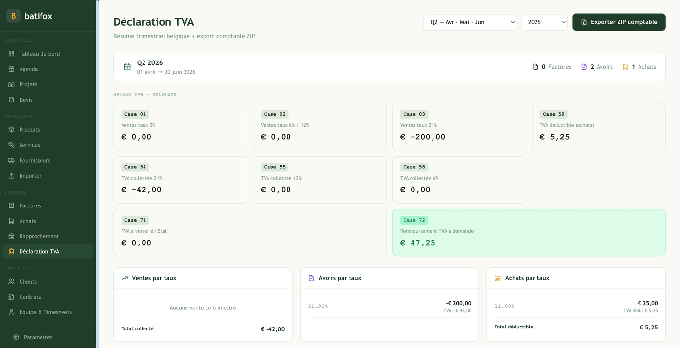Click the Produits box icon

(x=11, y=130)
